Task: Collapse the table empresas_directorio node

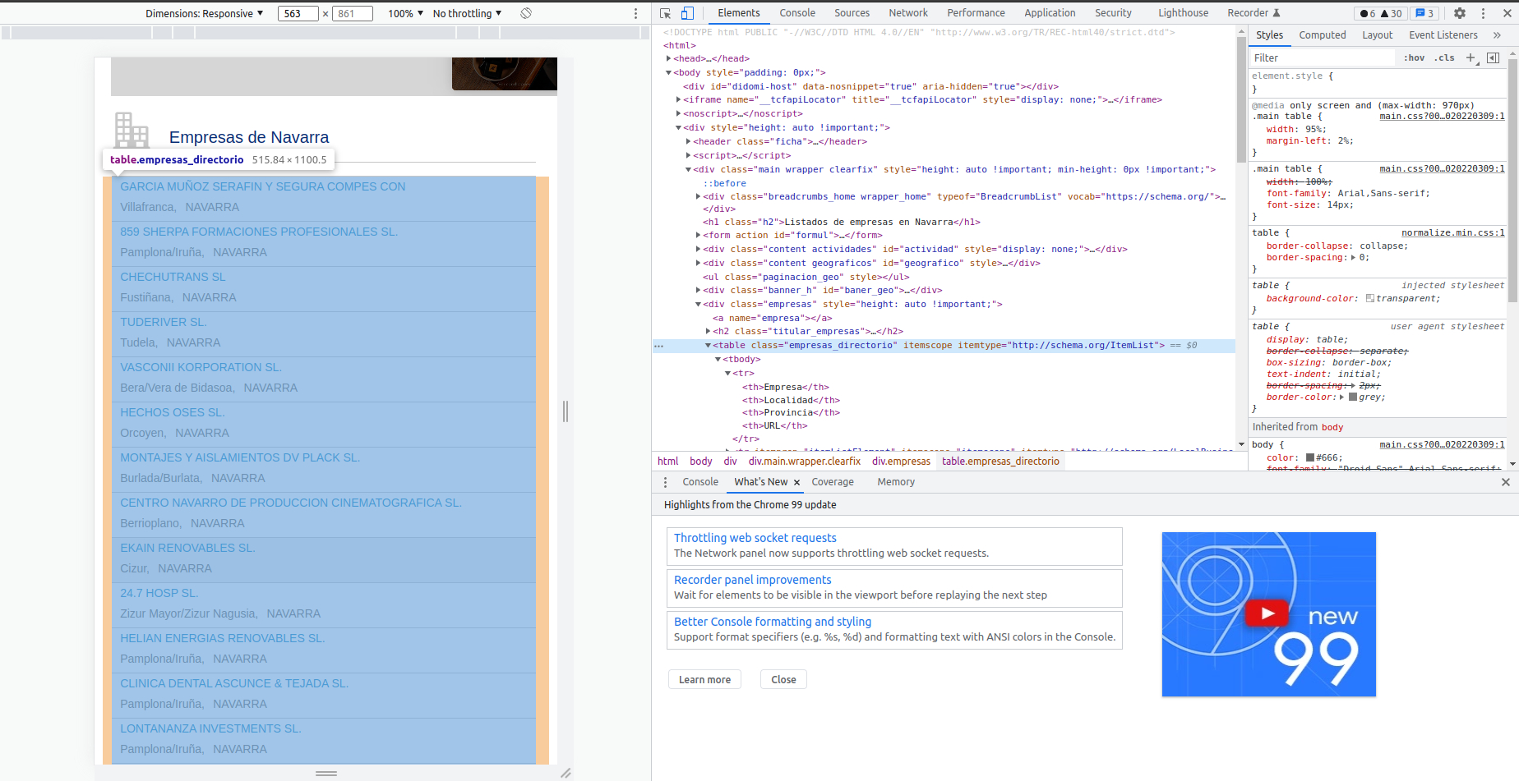Action: pyautogui.click(x=709, y=346)
